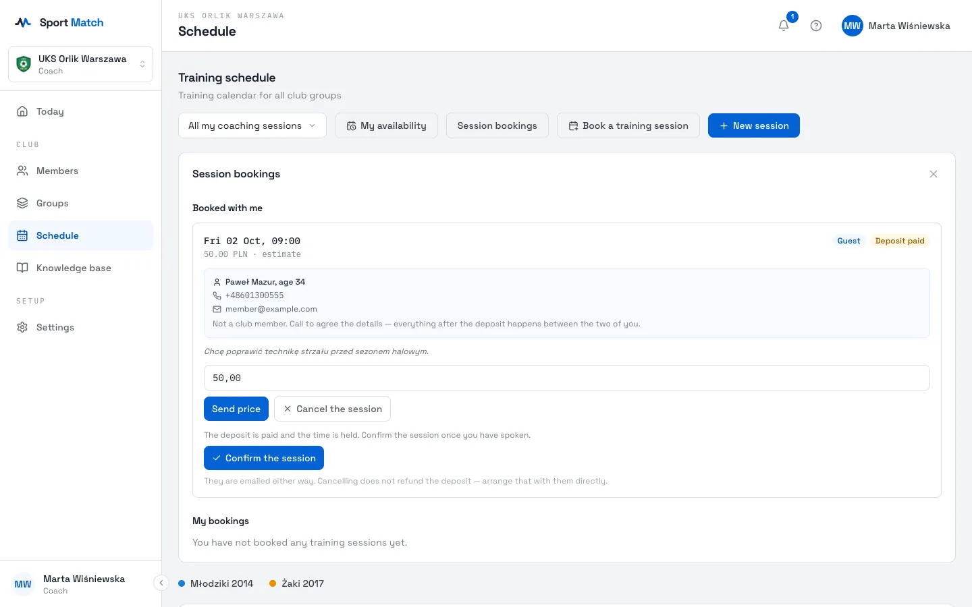The height and width of the screenshot is (607, 972).
Task: Open Settings in the sidebar
Action: [x=80, y=327]
